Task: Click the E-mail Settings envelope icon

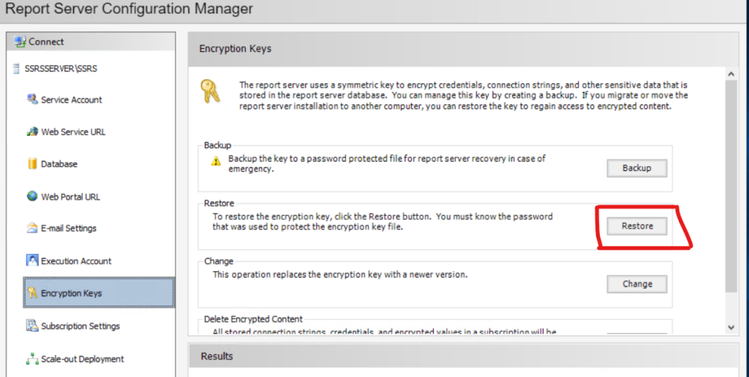Action: point(32,228)
